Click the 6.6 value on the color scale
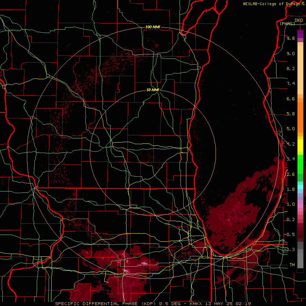Screen dimensions: 306x306 pyautogui.click(x=291, y=99)
